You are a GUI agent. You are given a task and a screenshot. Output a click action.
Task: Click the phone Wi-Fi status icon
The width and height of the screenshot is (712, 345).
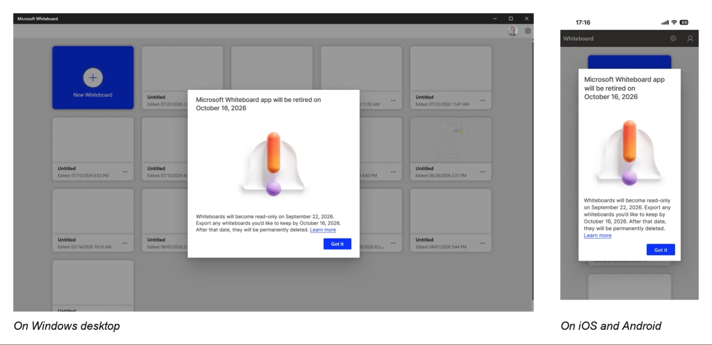674,22
